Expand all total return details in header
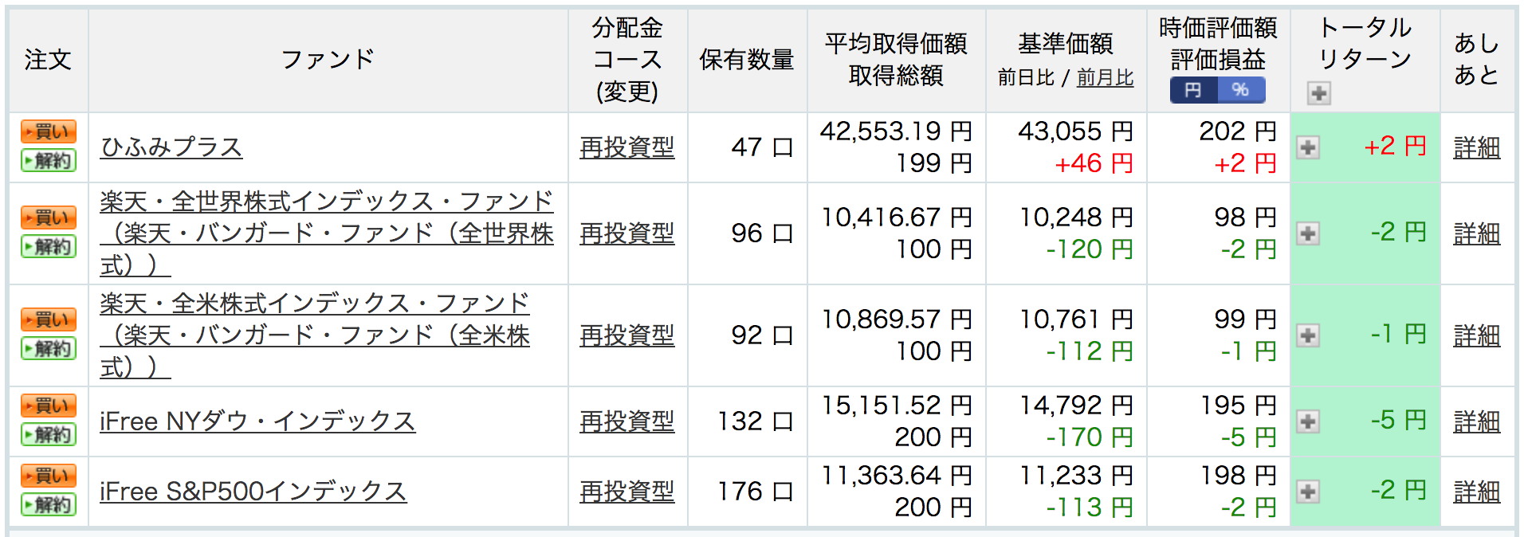 (x=1318, y=93)
